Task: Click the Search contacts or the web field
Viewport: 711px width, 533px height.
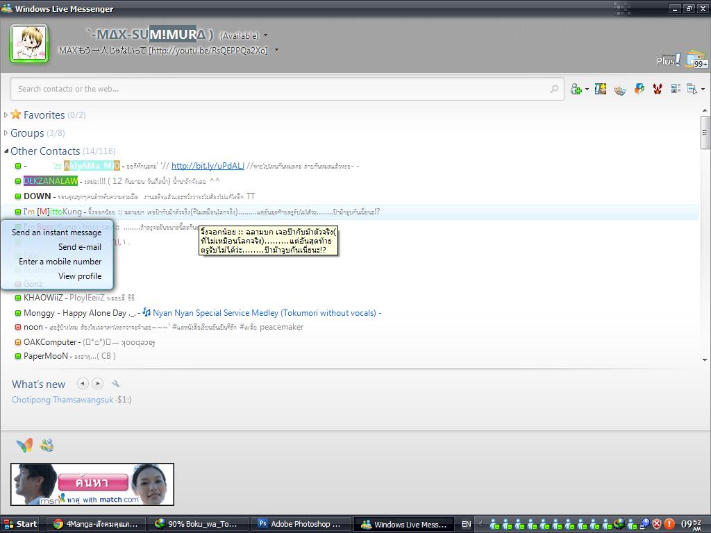Action: (x=287, y=89)
